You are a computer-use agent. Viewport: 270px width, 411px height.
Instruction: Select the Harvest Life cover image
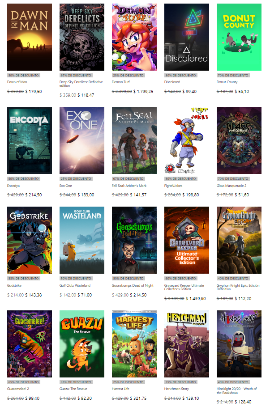click(x=134, y=344)
